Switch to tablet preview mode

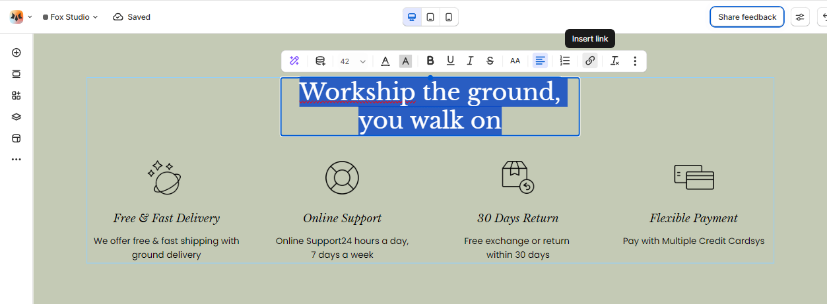coord(430,17)
